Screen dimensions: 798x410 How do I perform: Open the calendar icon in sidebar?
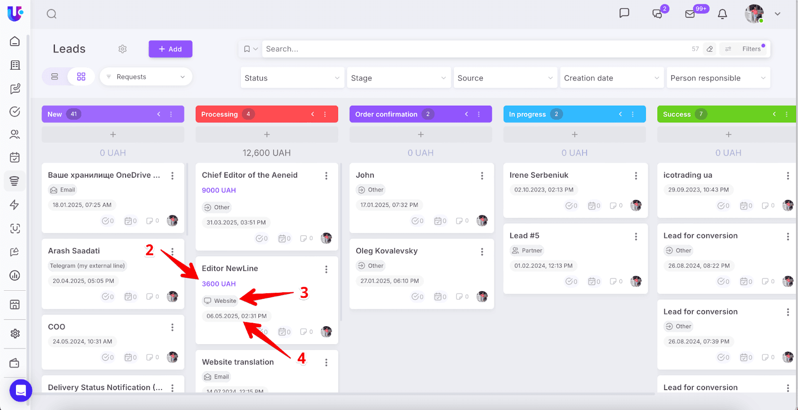pos(15,158)
